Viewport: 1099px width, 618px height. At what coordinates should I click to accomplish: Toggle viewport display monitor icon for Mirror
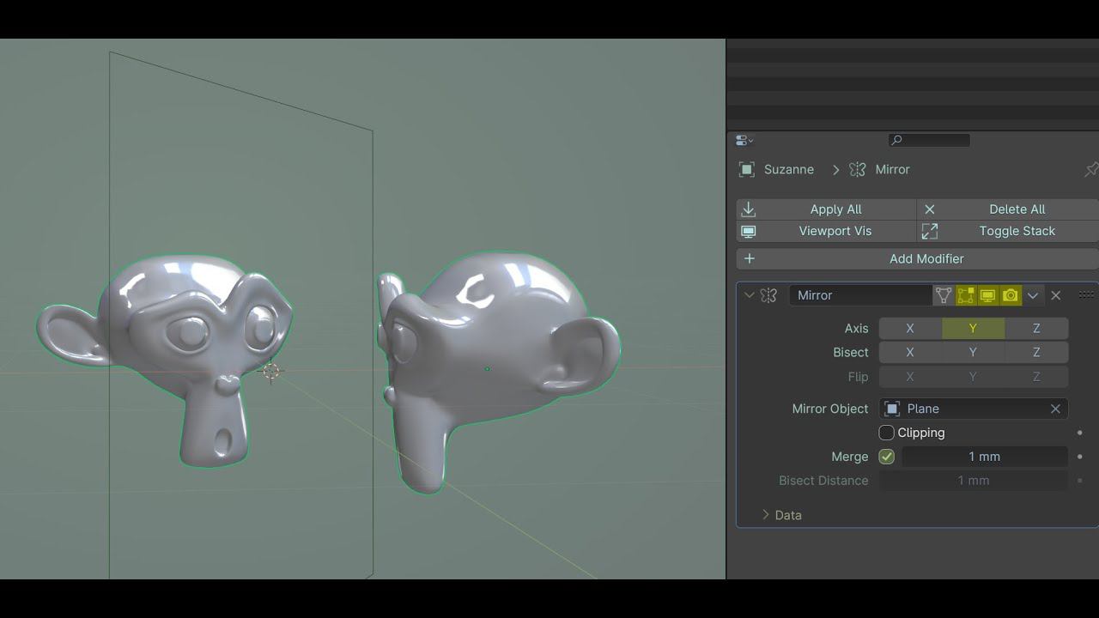coord(988,295)
